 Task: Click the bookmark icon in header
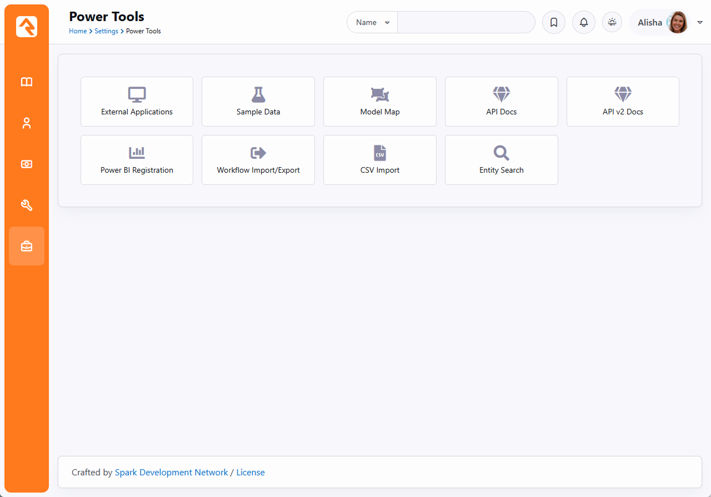pyautogui.click(x=553, y=23)
